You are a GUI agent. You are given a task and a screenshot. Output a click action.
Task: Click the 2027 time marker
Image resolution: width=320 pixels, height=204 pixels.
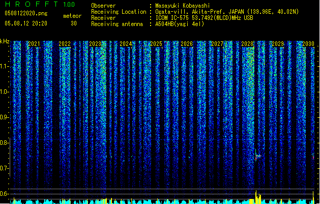[217, 44]
